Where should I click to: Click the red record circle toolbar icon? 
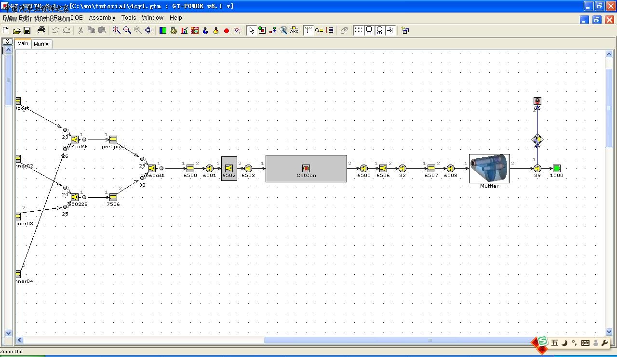pos(227,31)
